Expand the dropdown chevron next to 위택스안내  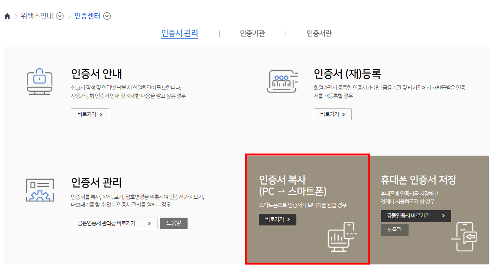coord(59,16)
